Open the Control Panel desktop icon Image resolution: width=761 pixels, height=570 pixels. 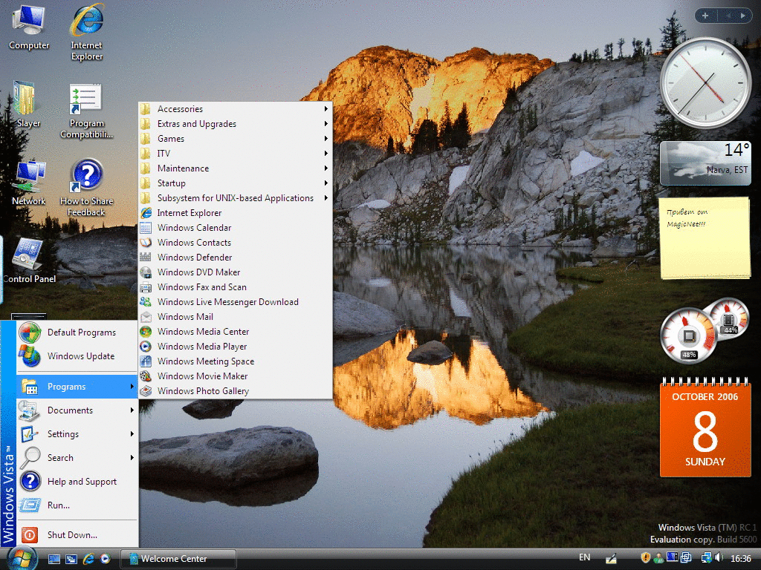point(29,261)
